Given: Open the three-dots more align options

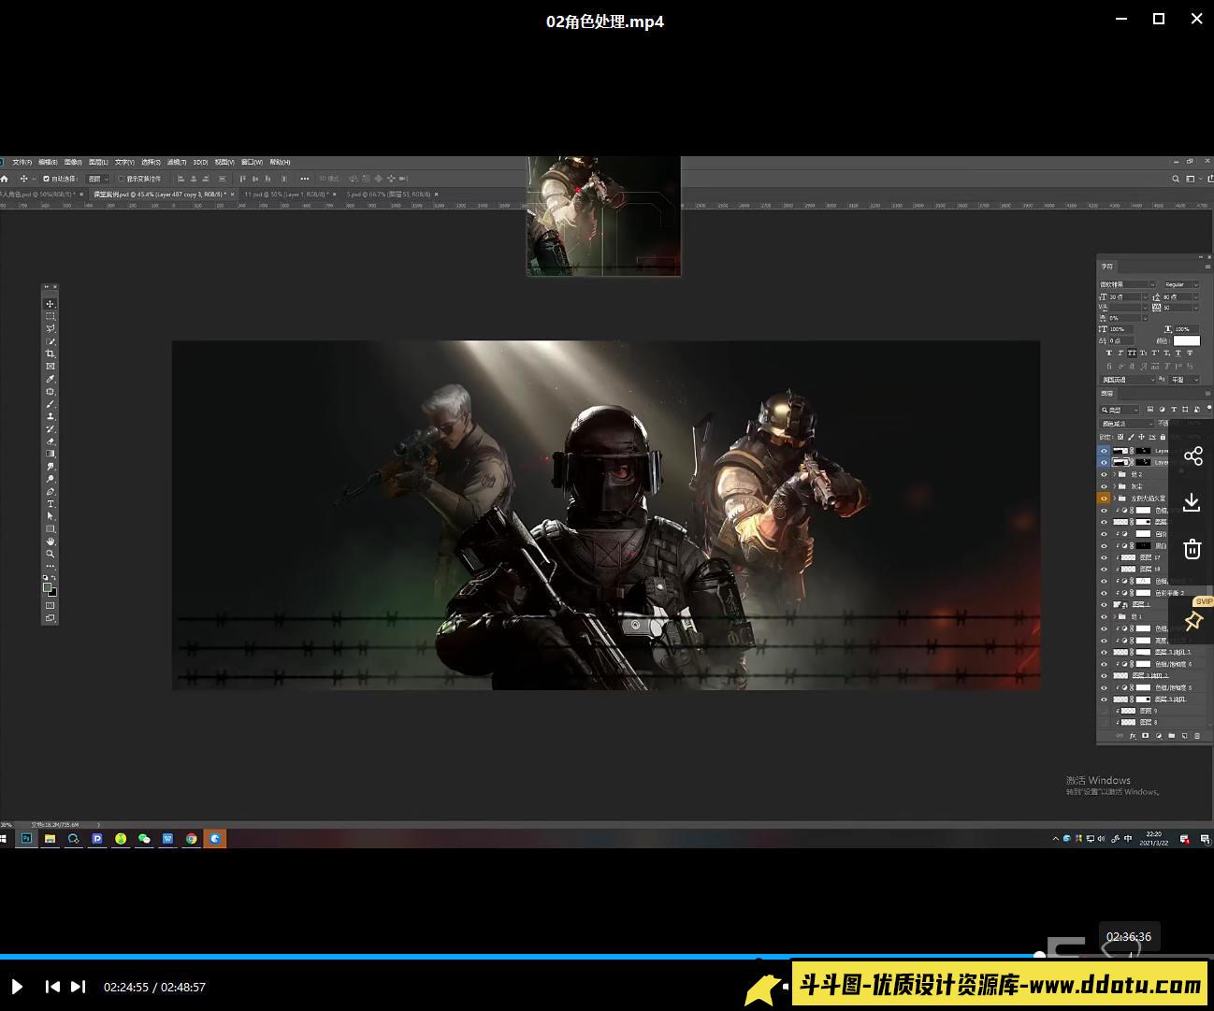Looking at the screenshot, I should point(304,179).
